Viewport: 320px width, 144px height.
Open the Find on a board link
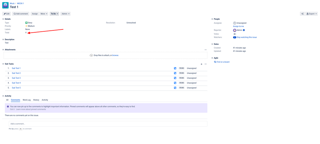[223, 62]
